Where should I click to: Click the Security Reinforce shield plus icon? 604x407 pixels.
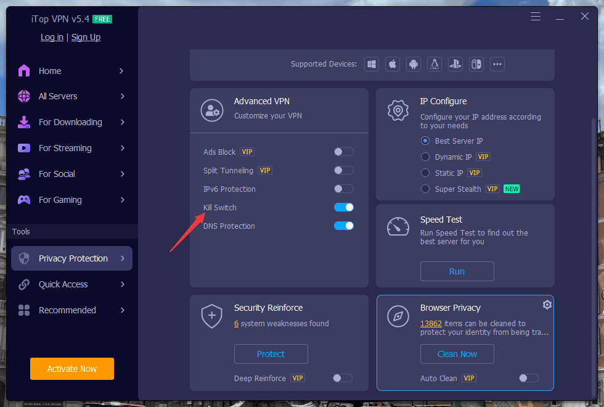(212, 316)
